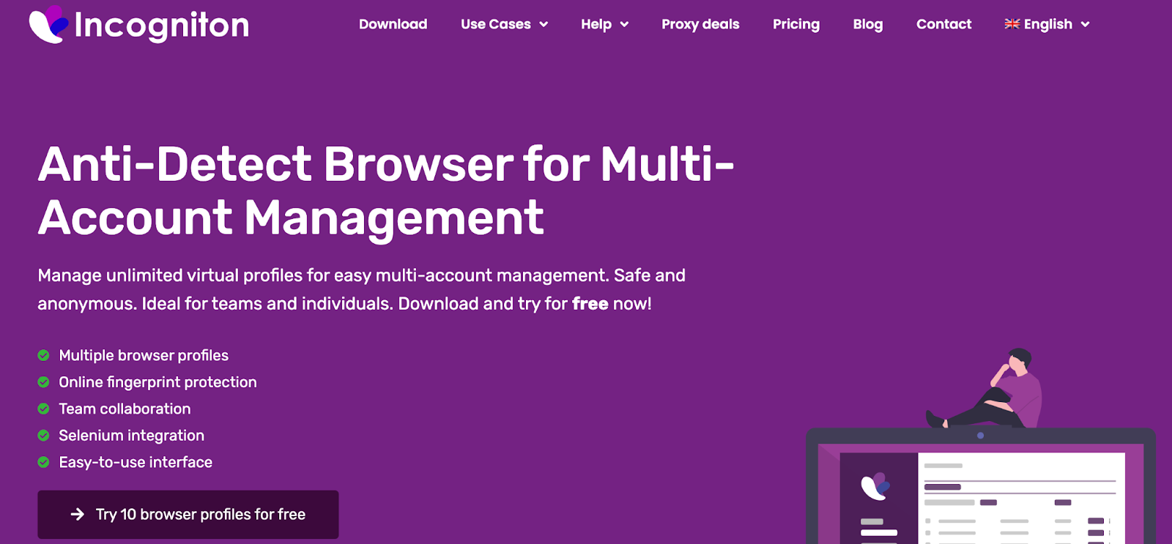Click the logo inside the laptop screen illustration
Viewport: 1172px width, 544px height.
875,486
